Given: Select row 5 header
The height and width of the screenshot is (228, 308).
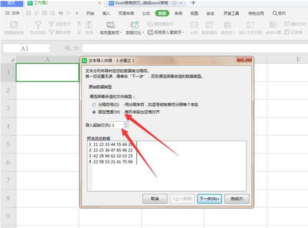Looking at the screenshot, I should tap(8, 144).
